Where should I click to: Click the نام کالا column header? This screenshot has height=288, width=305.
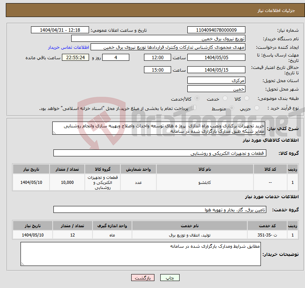coord(205,169)
